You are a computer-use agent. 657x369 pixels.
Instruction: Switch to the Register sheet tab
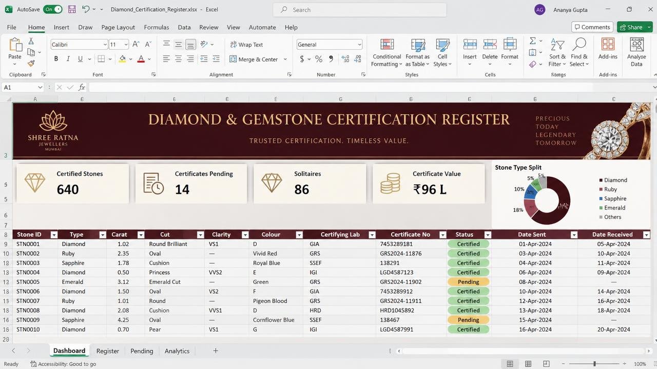pos(108,351)
